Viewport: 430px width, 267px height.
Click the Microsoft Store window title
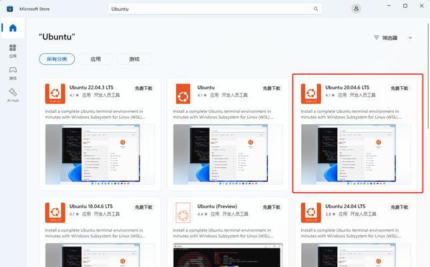(x=35, y=9)
